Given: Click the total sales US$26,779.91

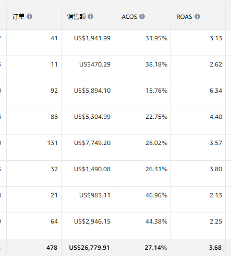Looking at the screenshot, I should (89, 248).
